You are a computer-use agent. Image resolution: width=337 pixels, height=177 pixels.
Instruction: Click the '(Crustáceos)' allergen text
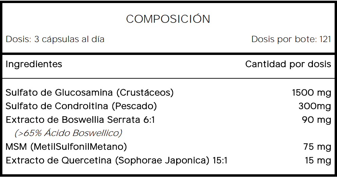(145, 93)
